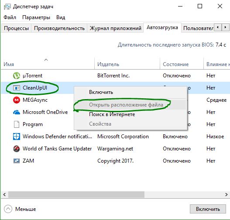Image resolution: width=230 pixels, height=220 pixels.
Task: Switch to the Журнал приложений tab
Action: [116, 28]
